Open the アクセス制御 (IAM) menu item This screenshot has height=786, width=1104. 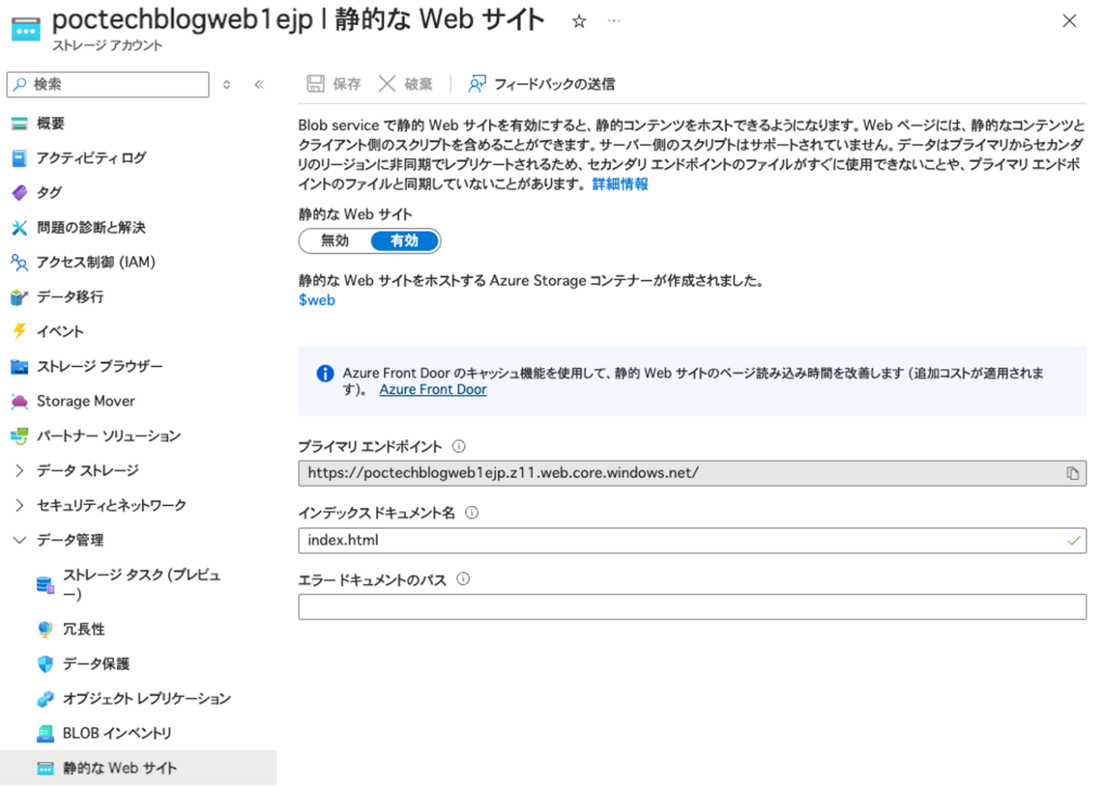click(95, 262)
